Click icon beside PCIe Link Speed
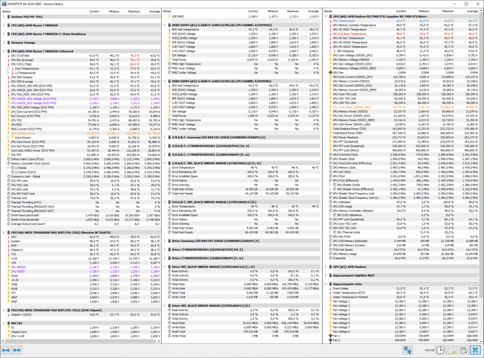 pyautogui.click(x=330, y=250)
